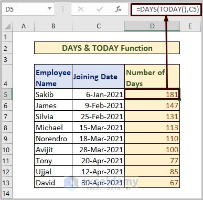Select row 9 header

7,138
